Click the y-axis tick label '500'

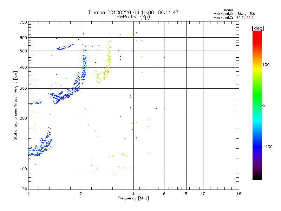(x=24, y=51)
